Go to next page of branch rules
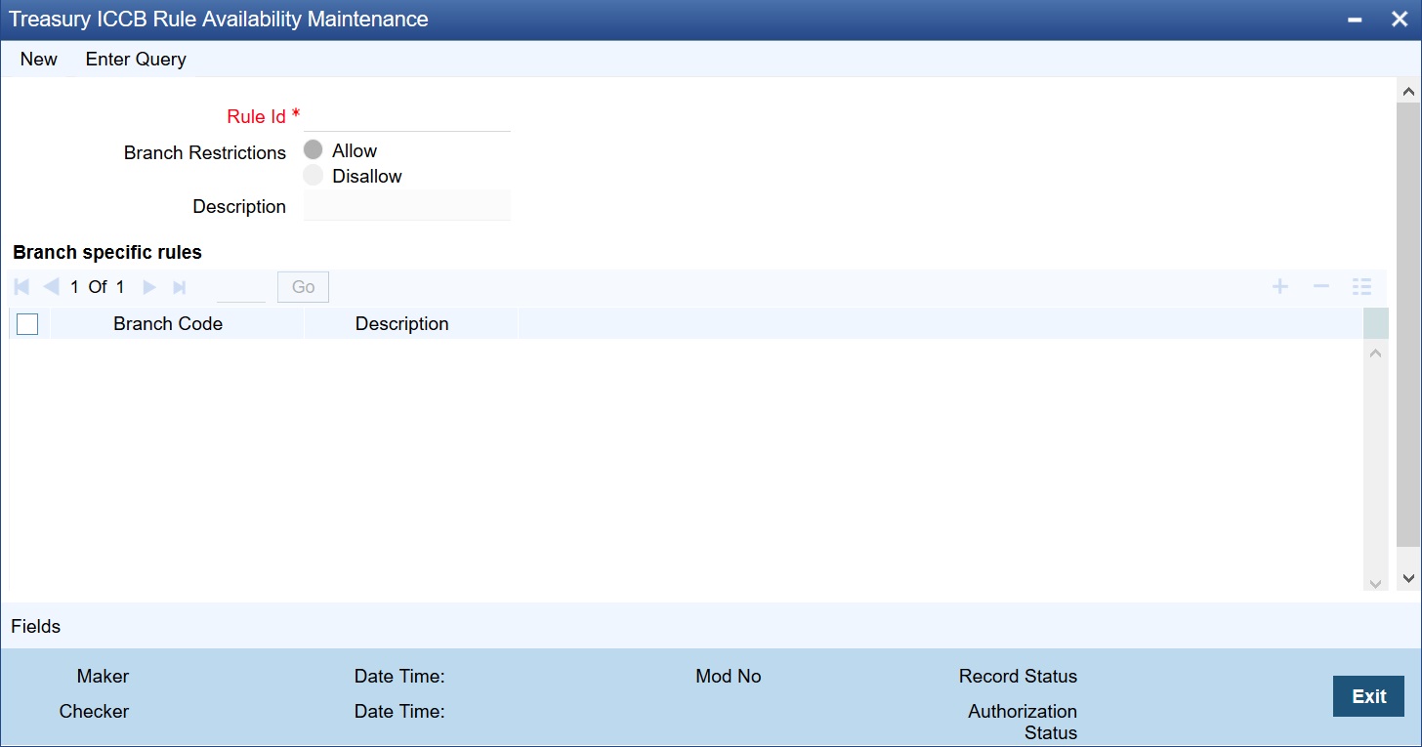The width and height of the screenshot is (1422, 747). [x=149, y=287]
